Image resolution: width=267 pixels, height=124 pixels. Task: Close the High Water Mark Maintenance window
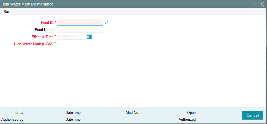point(262,4)
